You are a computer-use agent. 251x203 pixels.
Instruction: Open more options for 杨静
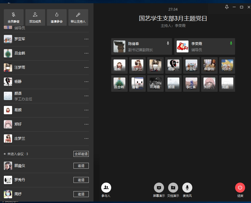(x=86, y=82)
